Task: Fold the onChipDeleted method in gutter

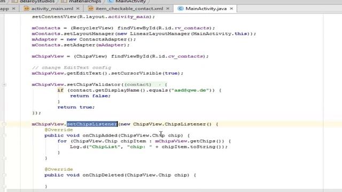Action: [4, 175]
